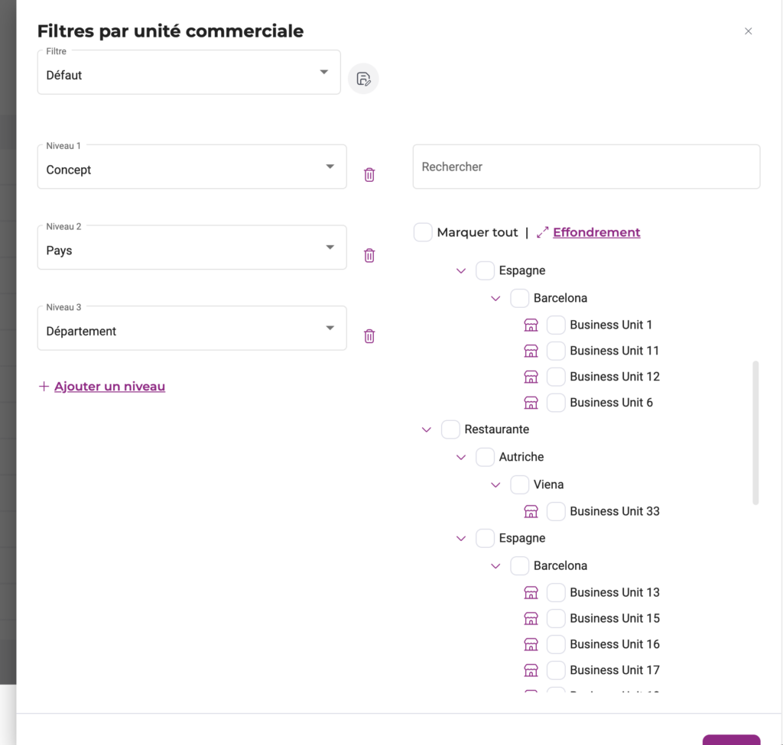Collapse the Autriche branch chevron

pos(461,457)
